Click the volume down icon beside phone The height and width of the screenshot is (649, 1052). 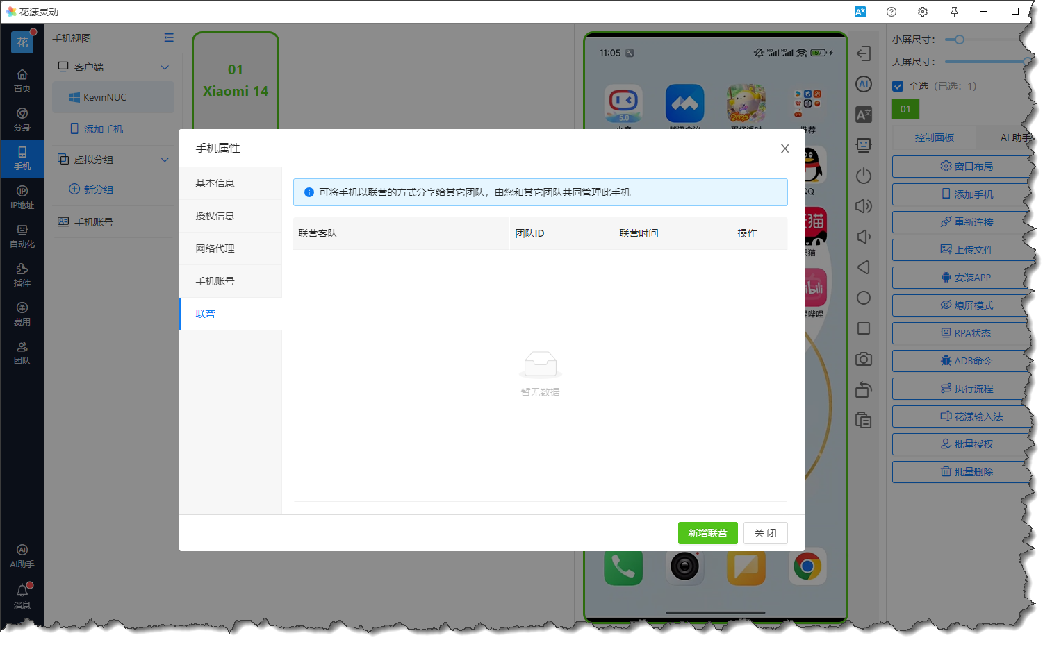pyautogui.click(x=864, y=237)
